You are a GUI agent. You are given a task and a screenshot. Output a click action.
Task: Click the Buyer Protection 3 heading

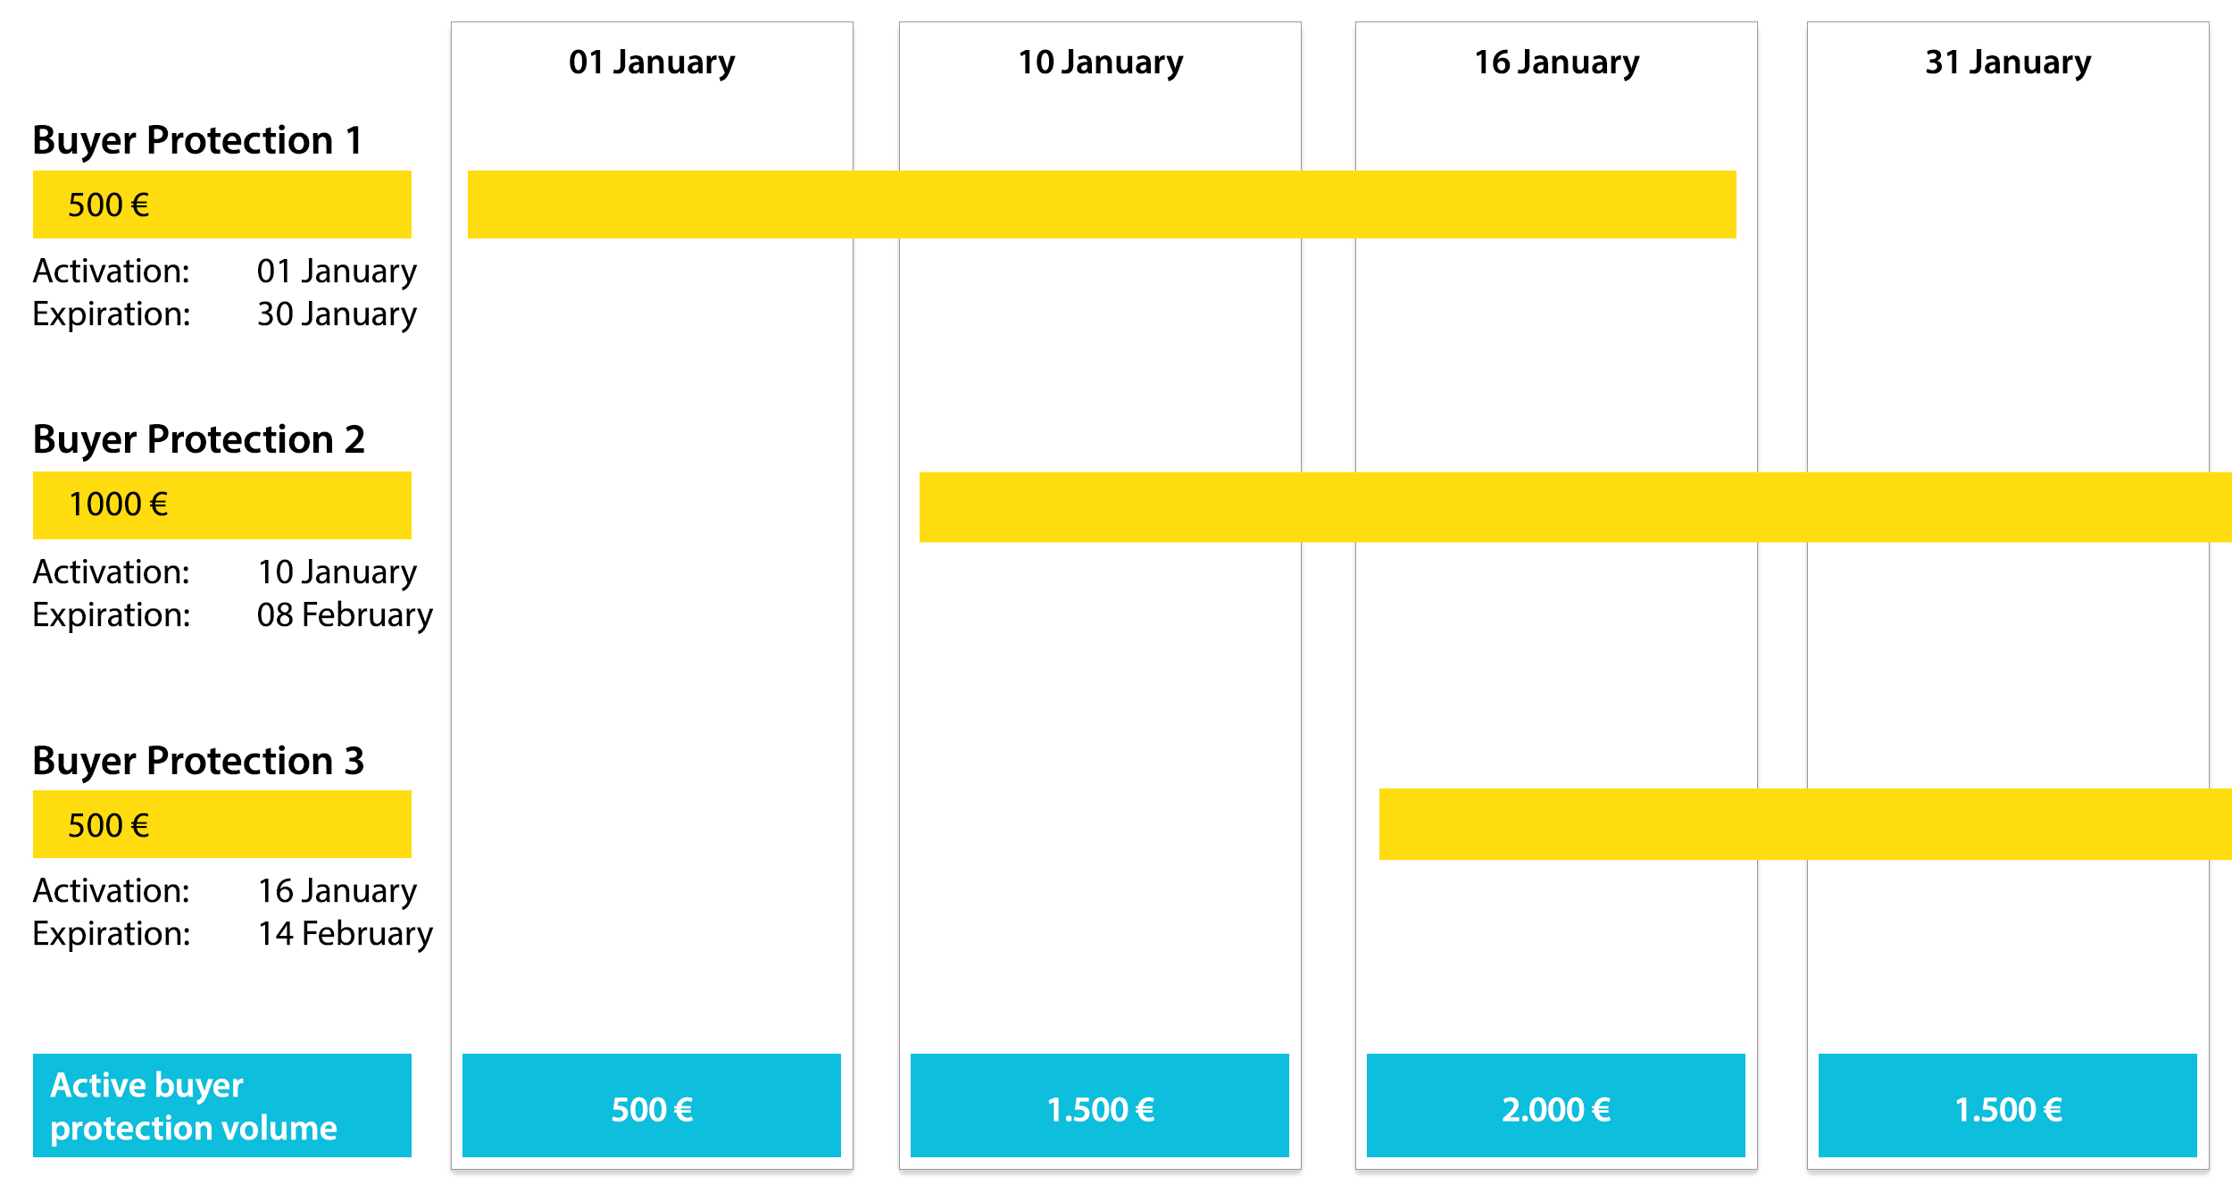click(198, 761)
